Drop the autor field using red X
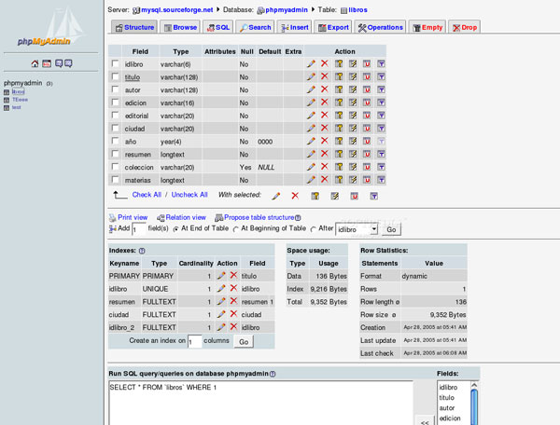560x425 pixels. click(325, 89)
